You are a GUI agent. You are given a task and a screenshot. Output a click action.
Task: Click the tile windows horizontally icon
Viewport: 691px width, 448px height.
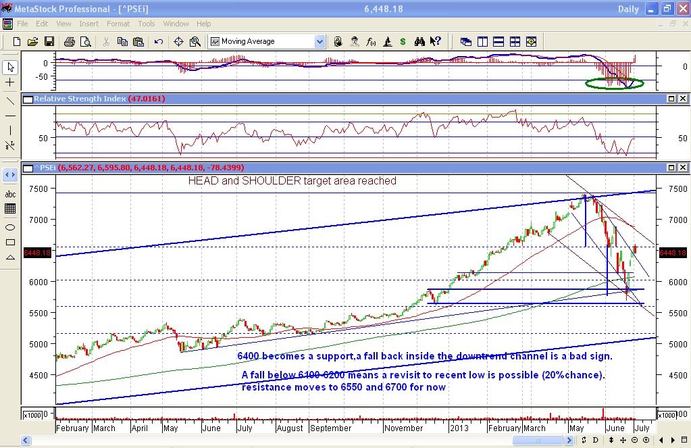[x=498, y=41]
